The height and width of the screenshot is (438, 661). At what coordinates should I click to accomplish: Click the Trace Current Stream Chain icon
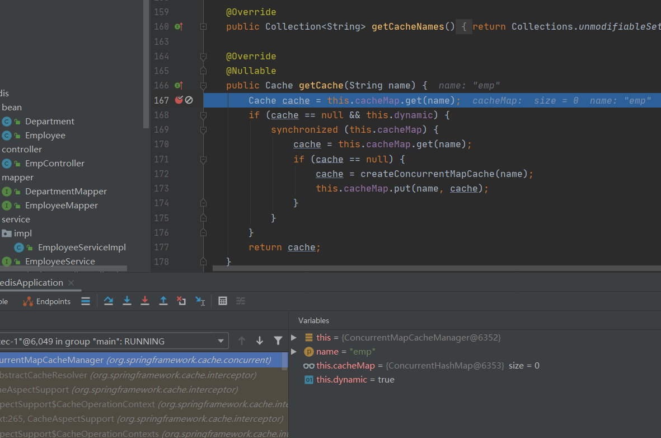pos(241,301)
